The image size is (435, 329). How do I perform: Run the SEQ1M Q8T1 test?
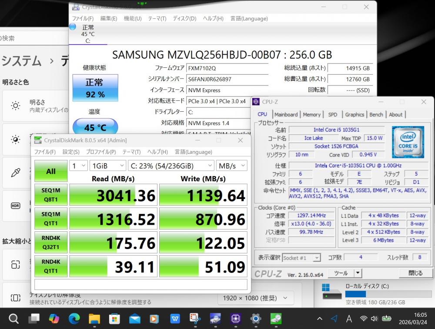point(51,195)
